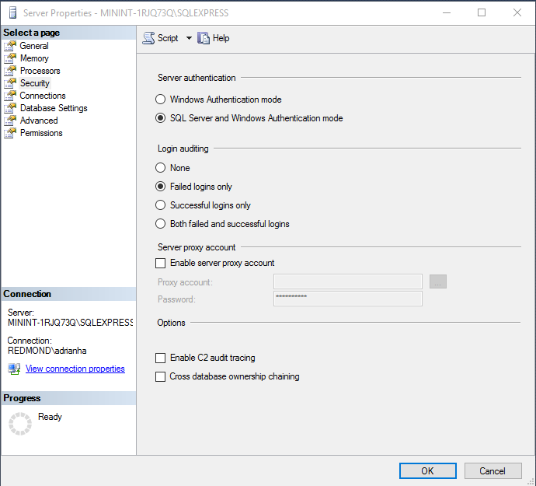The height and width of the screenshot is (486, 536).
Task: Open the Connections page
Action: click(x=43, y=96)
